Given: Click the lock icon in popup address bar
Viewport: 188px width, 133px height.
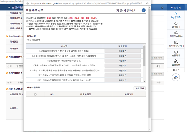Looking at the screenshot, I should pyautogui.click(x=28, y=3).
